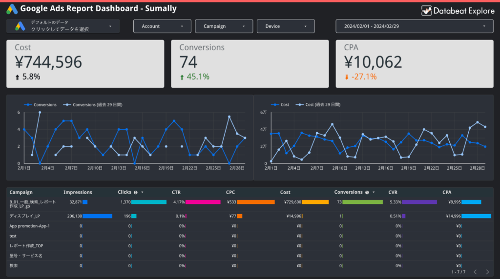This screenshot has height=279, width=500.
Task: Sort table by Impressions column header
Action: click(x=78, y=192)
